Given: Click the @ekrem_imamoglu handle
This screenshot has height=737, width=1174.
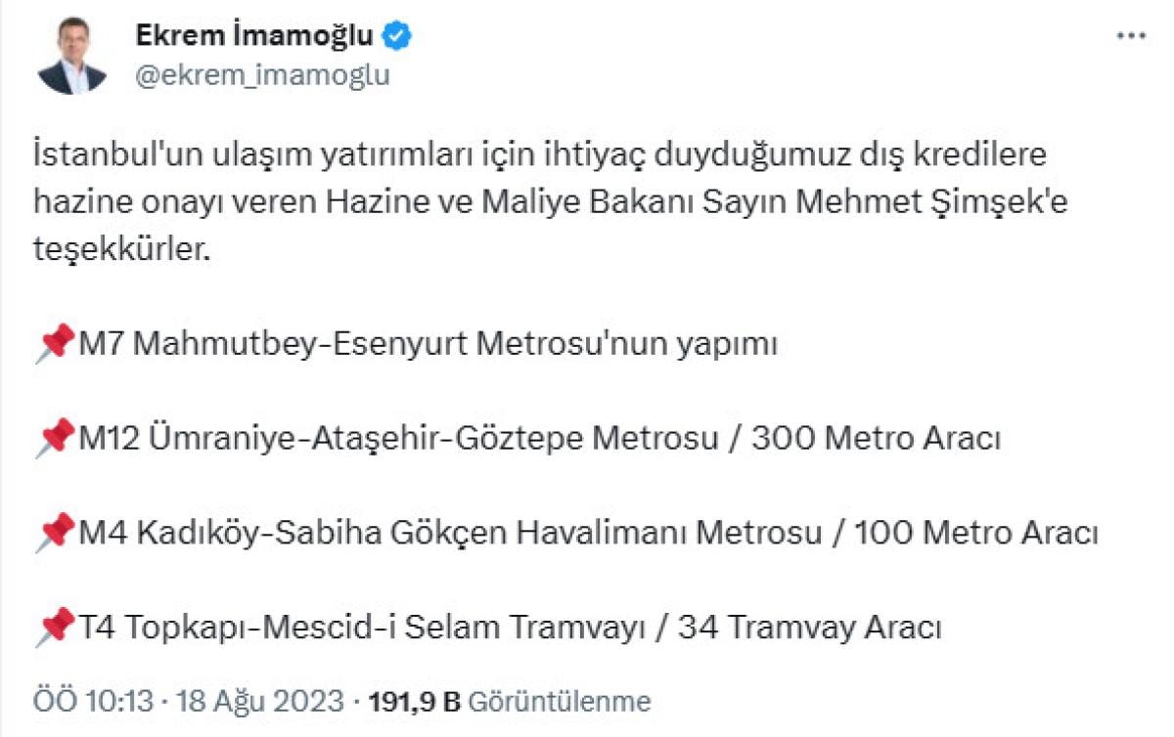Looking at the screenshot, I should (x=261, y=75).
